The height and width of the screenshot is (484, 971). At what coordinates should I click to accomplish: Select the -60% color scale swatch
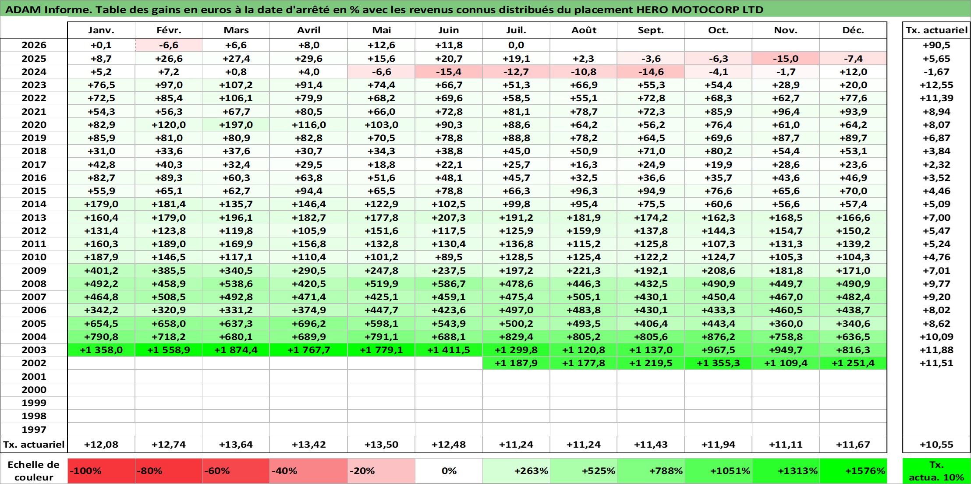[236, 471]
